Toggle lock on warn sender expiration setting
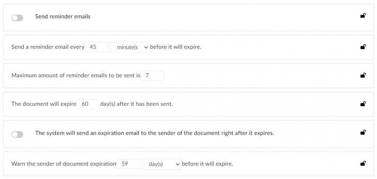The width and height of the screenshot is (377, 179). [363, 164]
